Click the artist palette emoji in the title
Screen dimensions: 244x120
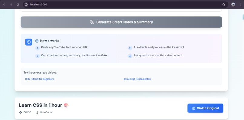(66, 105)
